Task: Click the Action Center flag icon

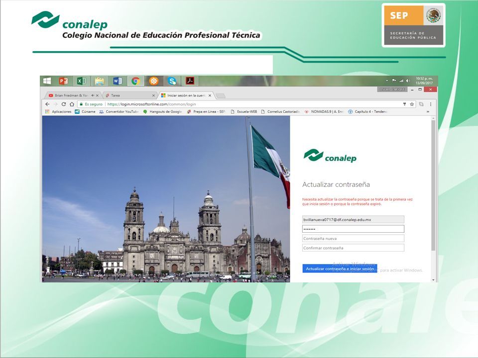Action: pyautogui.click(x=394, y=81)
